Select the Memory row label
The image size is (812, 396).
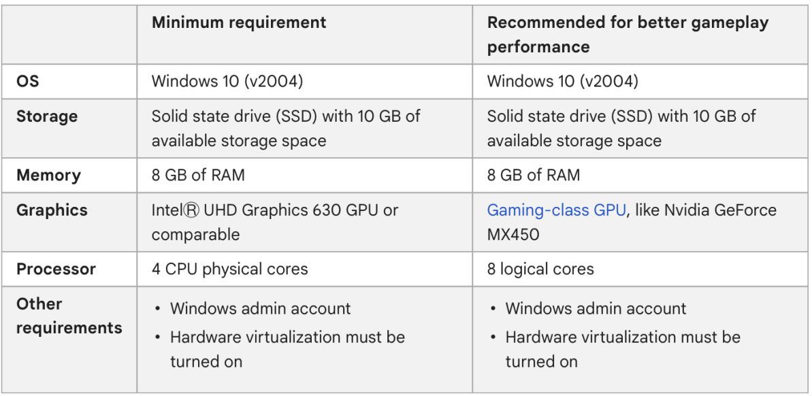pyautogui.click(x=48, y=175)
